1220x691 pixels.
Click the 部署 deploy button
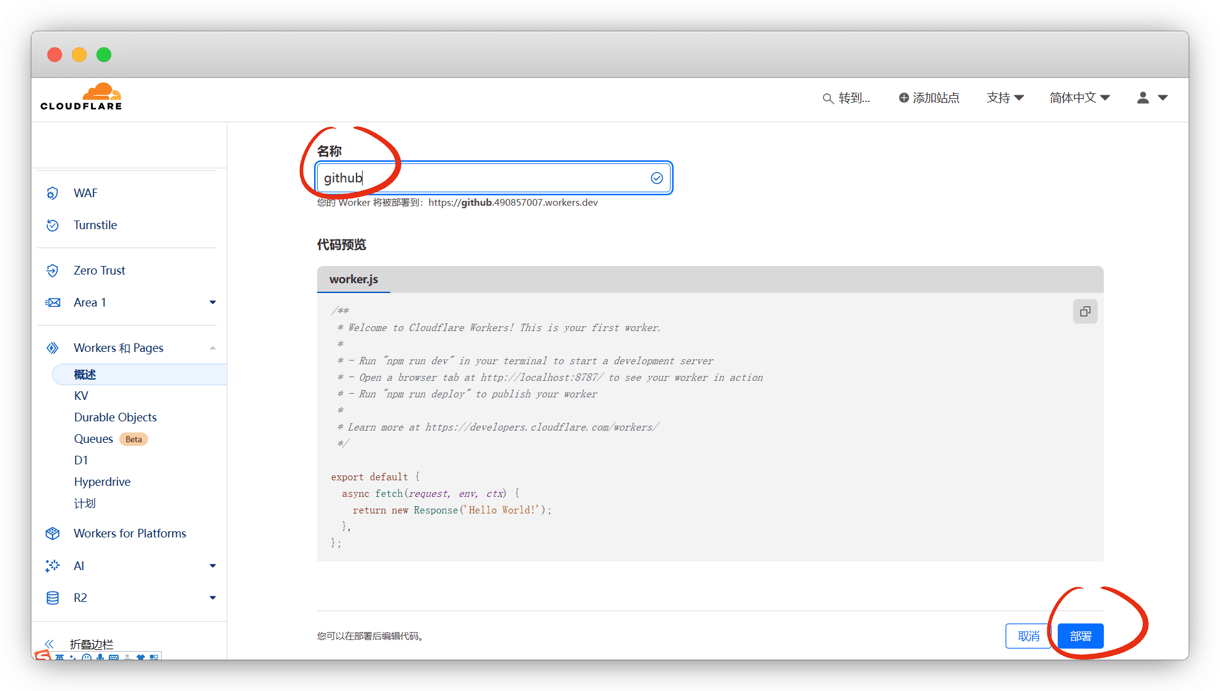1080,636
